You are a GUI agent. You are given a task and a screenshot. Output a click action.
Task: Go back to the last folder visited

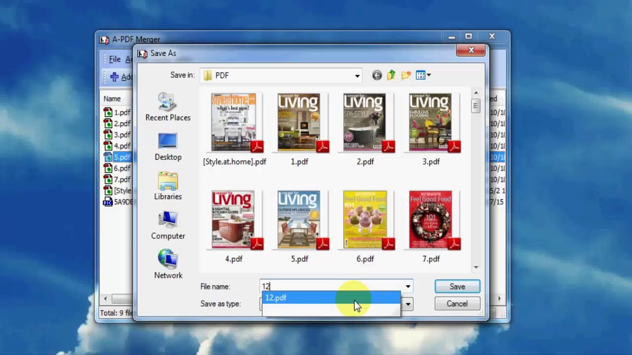pos(377,75)
